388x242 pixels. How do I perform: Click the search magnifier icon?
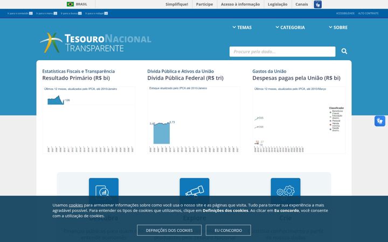pyautogui.click(x=344, y=51)
